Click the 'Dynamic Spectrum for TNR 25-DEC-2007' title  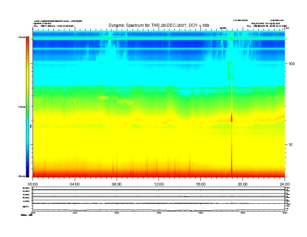[x=159, y=25]
